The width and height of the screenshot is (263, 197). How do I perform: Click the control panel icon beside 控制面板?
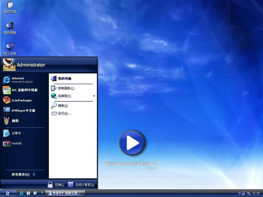(54, 88)
